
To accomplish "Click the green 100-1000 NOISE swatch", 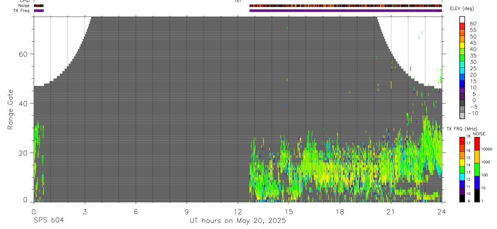I will (x=477, y=170).
